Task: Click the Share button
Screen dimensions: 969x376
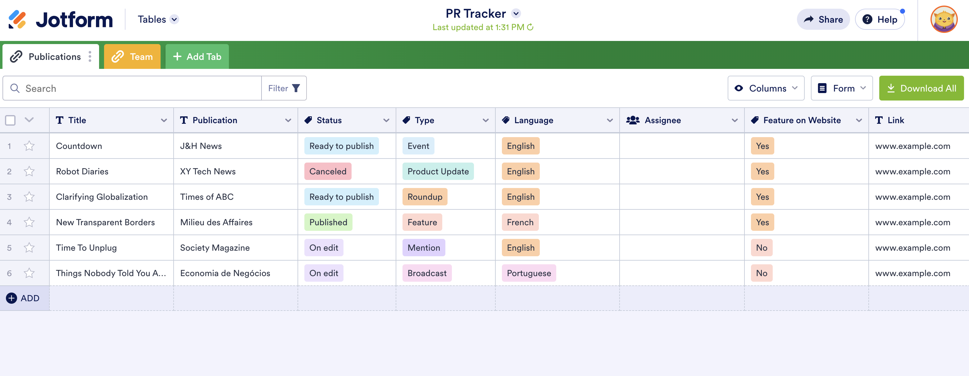Action: (x=823, y=20)
